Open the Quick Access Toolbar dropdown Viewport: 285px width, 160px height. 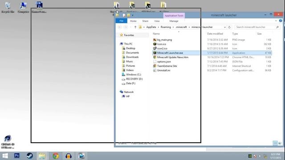[133, 16]
